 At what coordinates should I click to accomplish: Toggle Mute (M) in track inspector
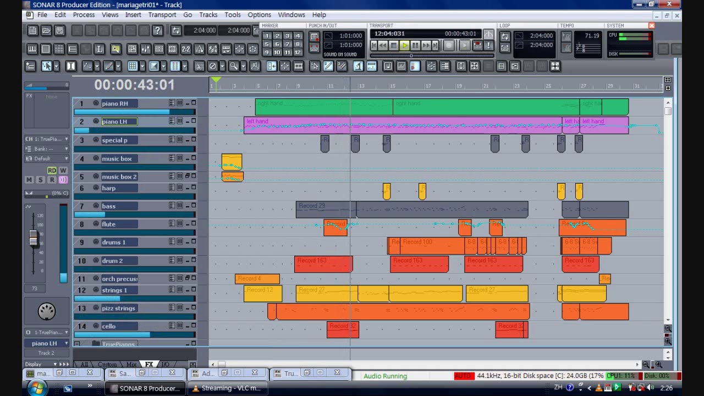pyautogui.click(x=29, y=180)
